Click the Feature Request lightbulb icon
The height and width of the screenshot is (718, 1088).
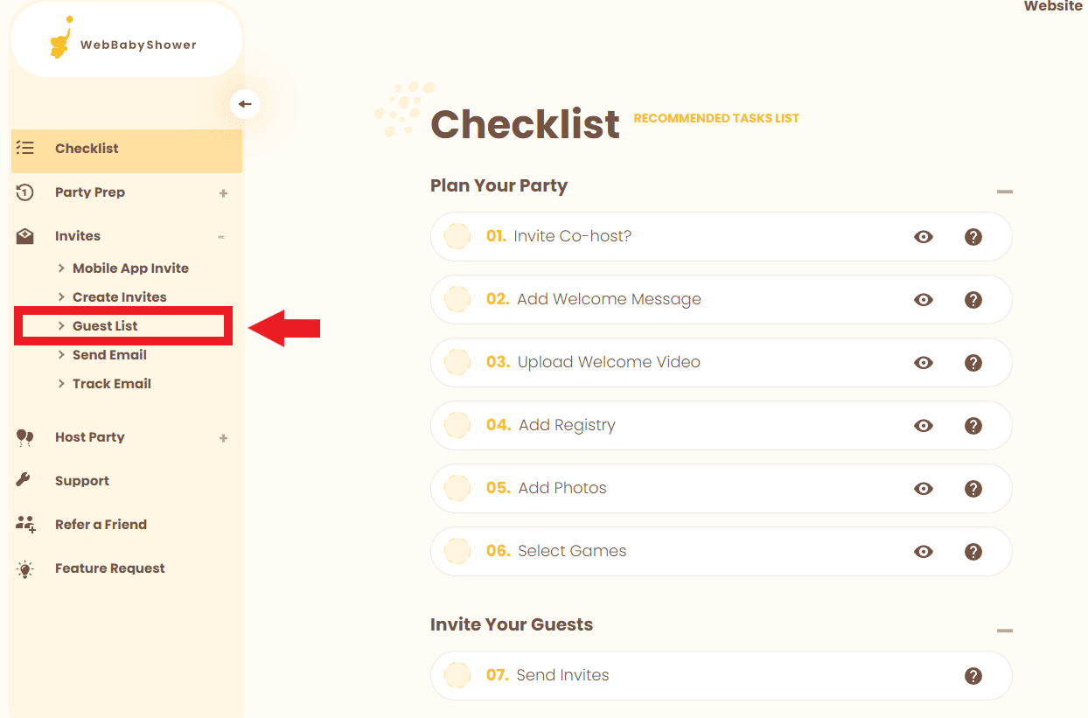coord(25,568)
